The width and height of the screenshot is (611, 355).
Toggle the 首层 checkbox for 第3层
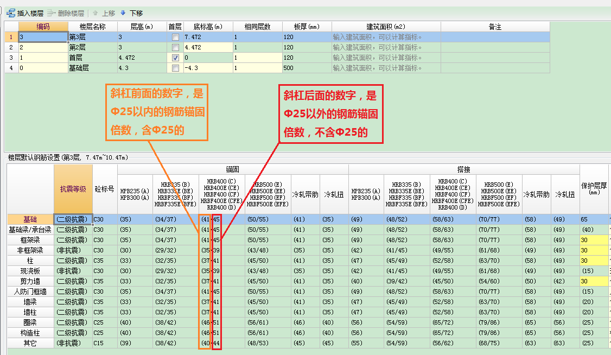pos(175,37)
